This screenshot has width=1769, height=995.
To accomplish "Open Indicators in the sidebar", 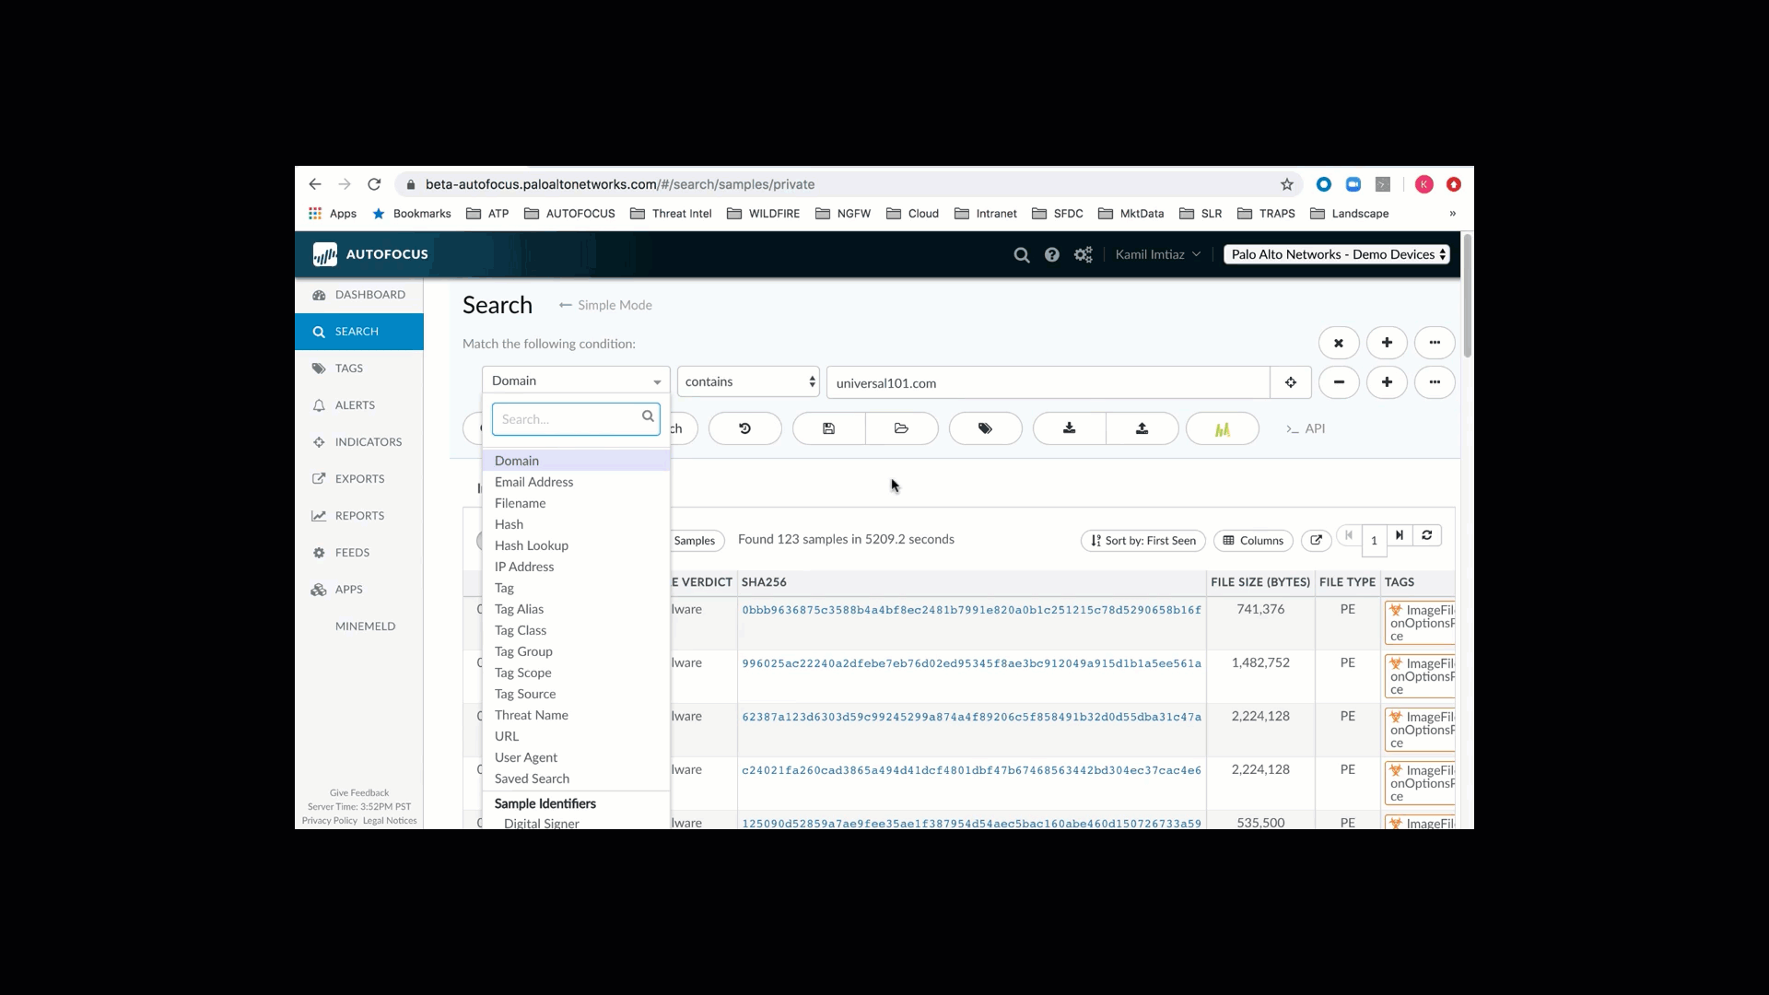I will (x=359, y=442).
